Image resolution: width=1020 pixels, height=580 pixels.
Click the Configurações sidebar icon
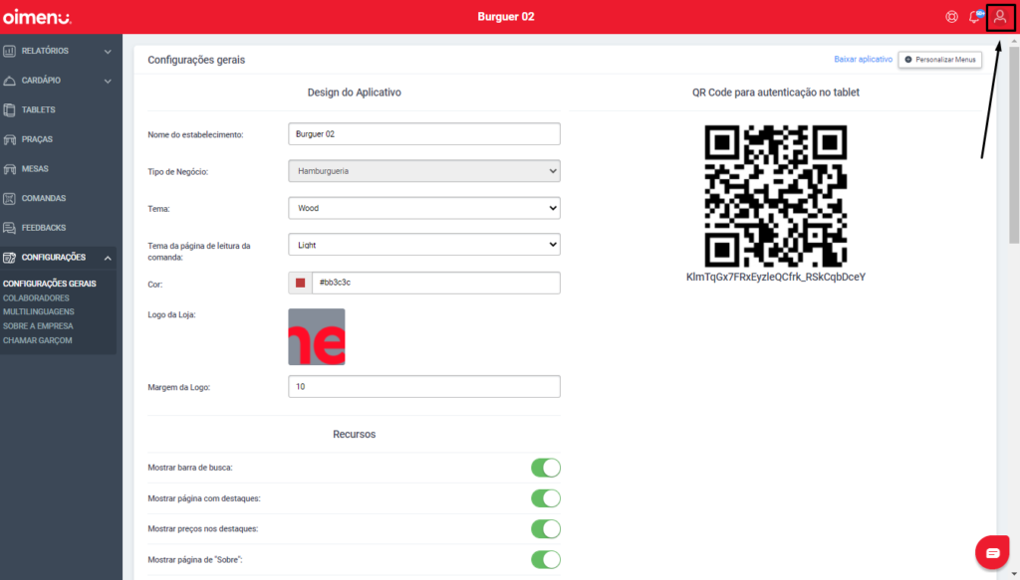(x=9, y=258)
